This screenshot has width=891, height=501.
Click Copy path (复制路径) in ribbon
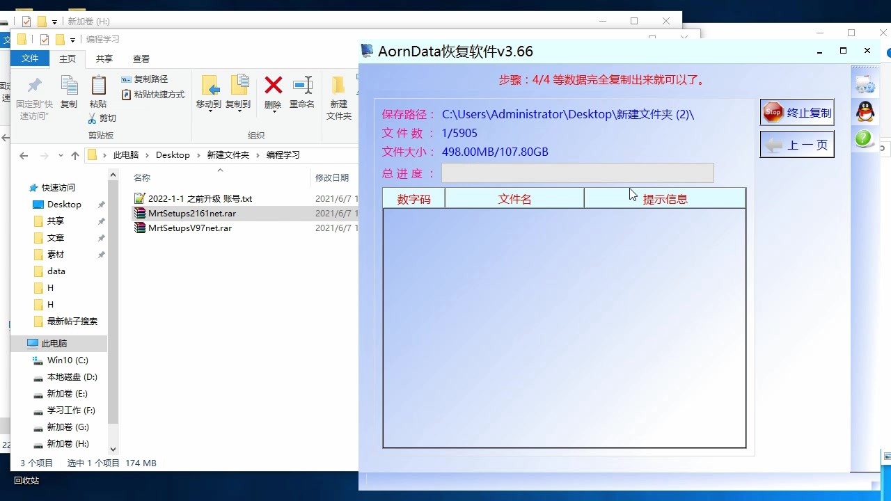[145, 79]
